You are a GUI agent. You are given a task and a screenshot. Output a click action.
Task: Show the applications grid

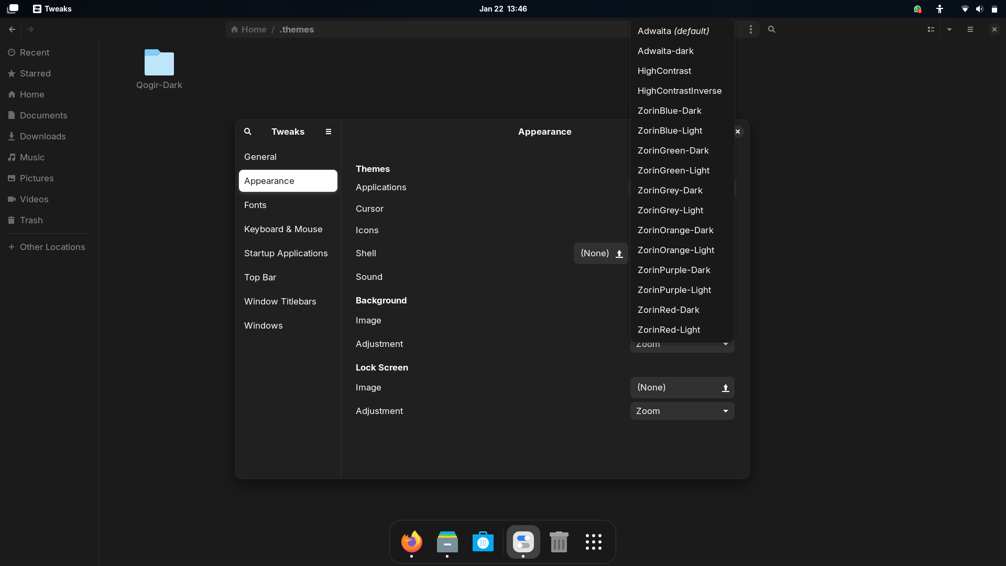tap(594, 542)
